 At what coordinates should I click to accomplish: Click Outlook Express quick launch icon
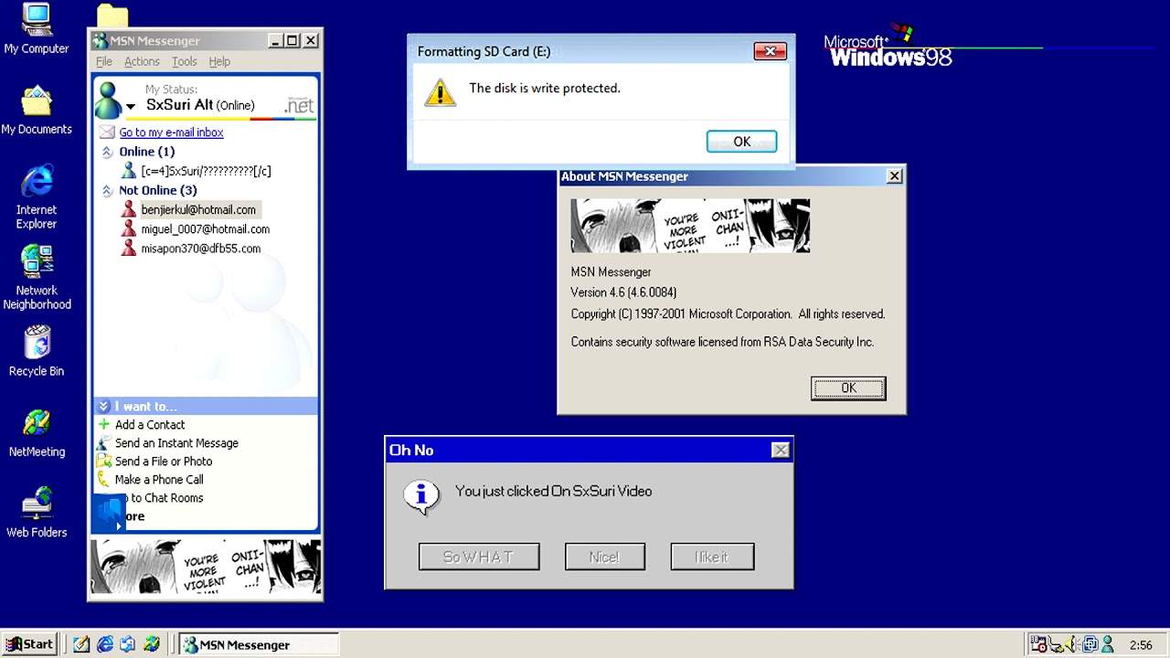click(128, 644)
